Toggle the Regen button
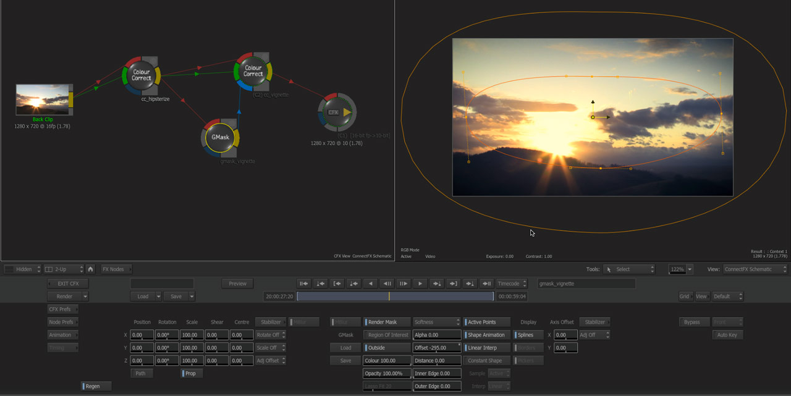 point(96,386)
